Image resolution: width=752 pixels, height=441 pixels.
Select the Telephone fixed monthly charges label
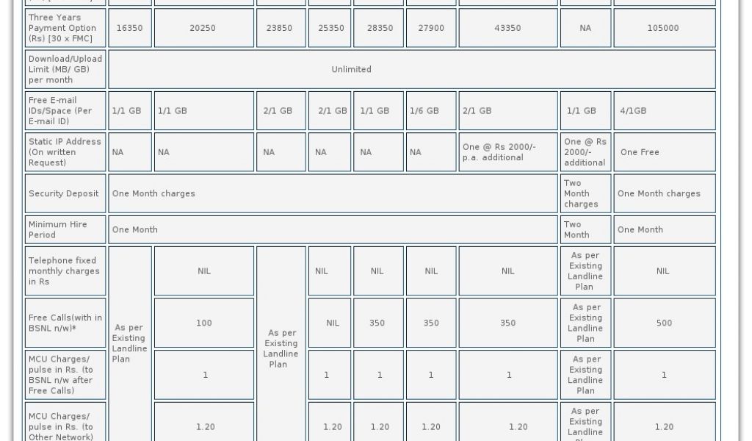(x=65, y=271)
